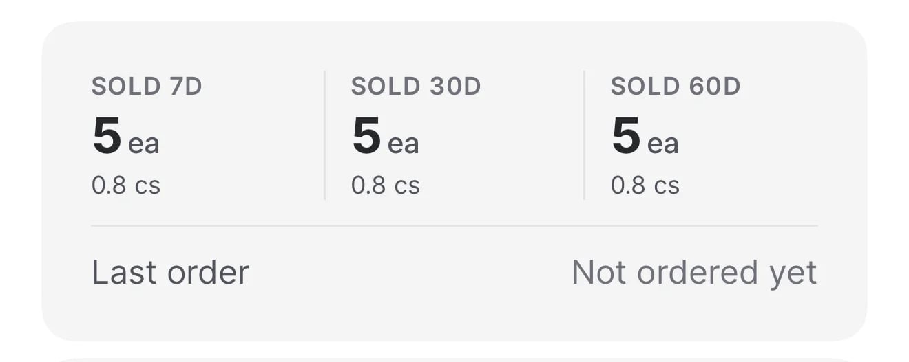Select the SOLD 30D heading

(416, 87)
